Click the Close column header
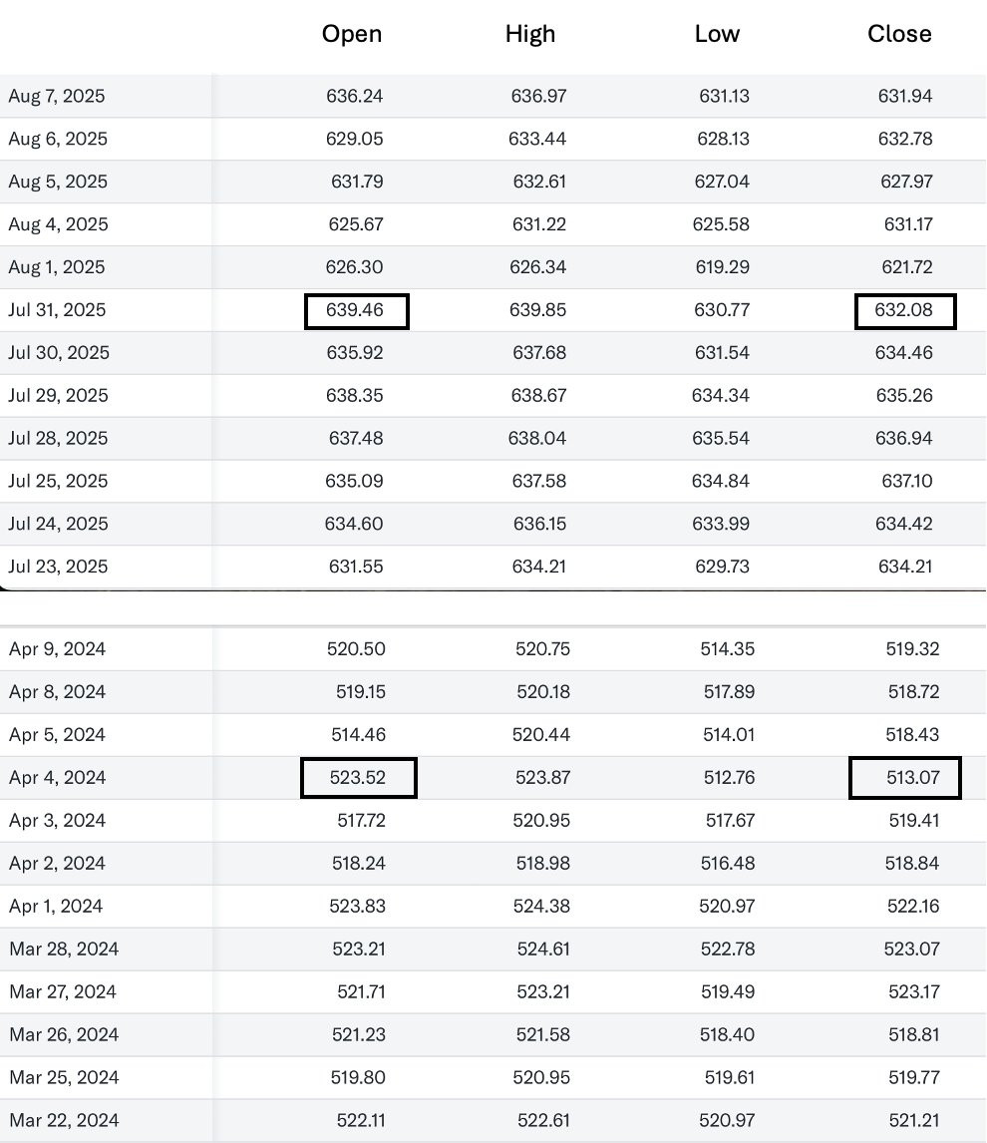 (899, 34)
